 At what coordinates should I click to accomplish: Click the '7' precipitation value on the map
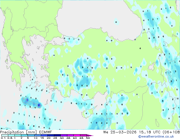click(x=97, y=123)
